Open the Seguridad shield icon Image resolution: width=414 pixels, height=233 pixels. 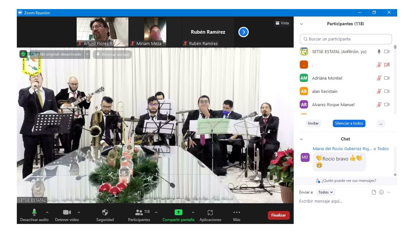pos(105,213)
